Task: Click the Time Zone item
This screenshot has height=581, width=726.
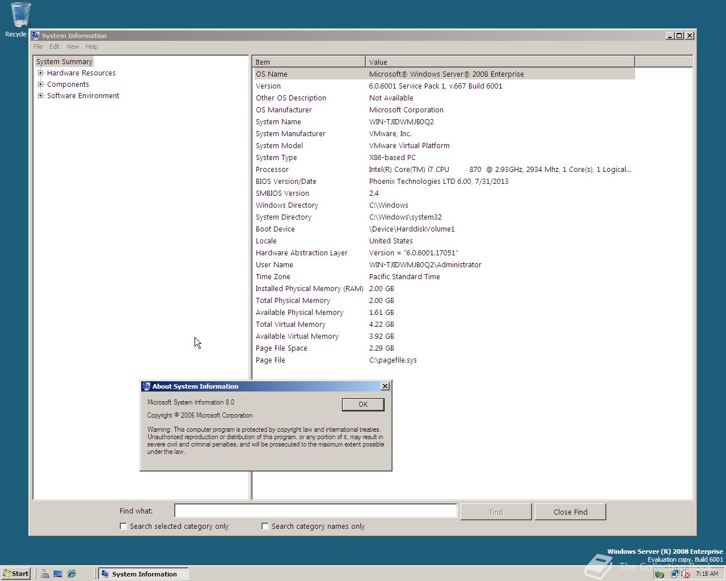Action: [x=273, y=276]
